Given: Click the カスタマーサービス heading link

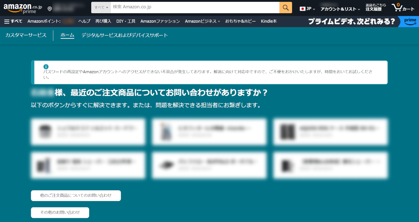Looking at the screenshot, I should pos(26,35).
